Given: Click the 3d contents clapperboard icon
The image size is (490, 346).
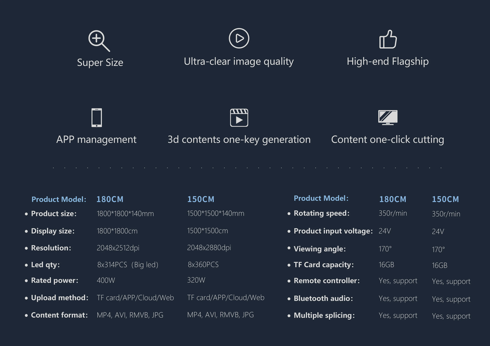Looking at the screenshot, I should coord(239,118).
